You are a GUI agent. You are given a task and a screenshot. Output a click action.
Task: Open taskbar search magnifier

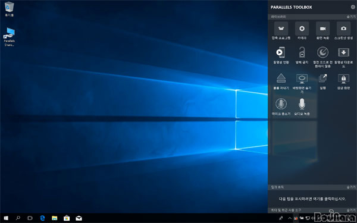(x=18, y=218)
